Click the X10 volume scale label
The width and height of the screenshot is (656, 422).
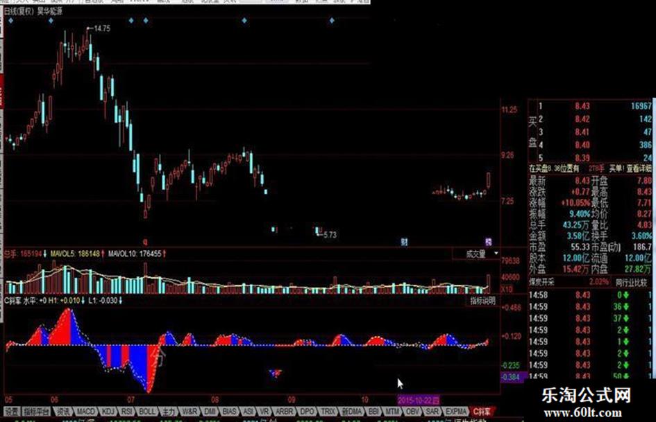point(507,289)
